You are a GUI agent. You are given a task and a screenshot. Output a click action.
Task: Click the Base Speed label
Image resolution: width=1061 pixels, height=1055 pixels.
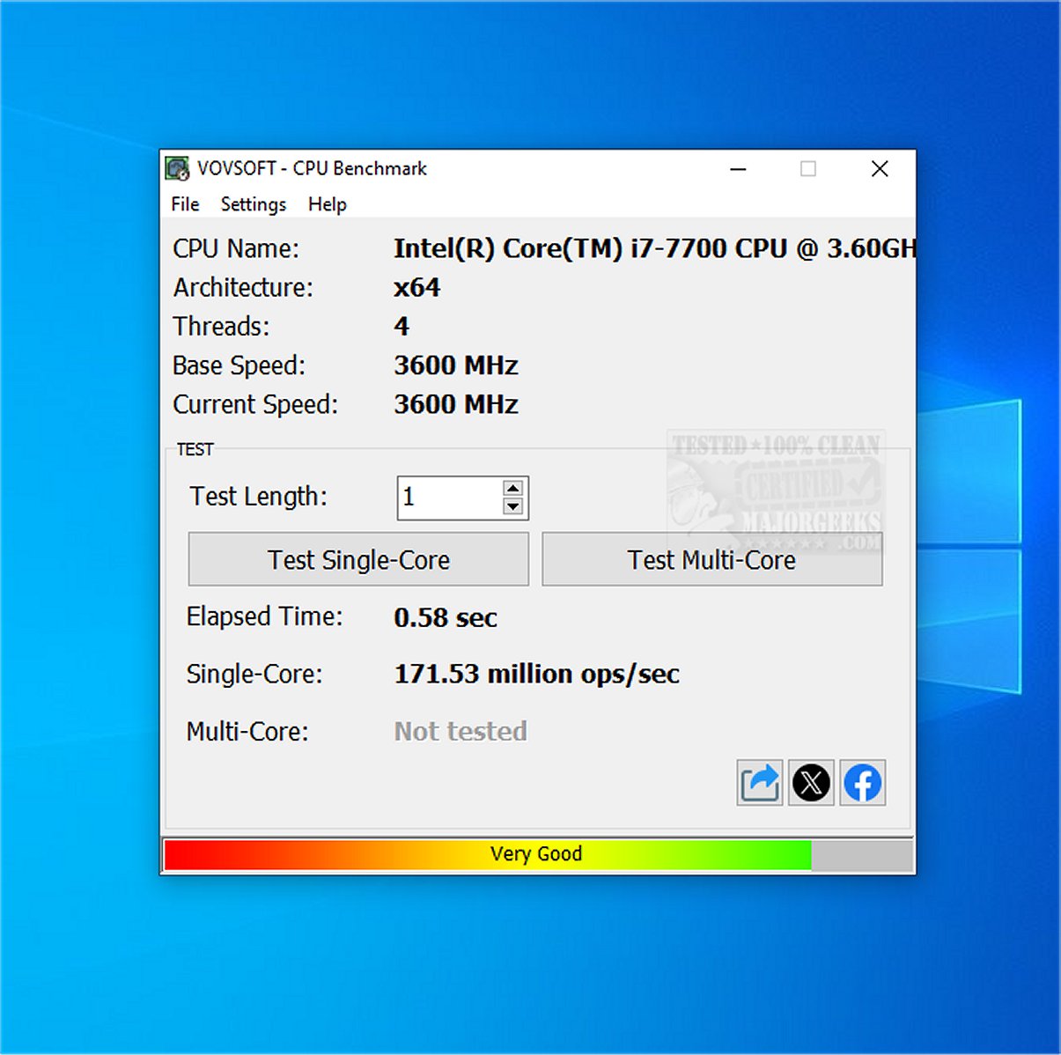pyautogui.click(x=239, y=365)
